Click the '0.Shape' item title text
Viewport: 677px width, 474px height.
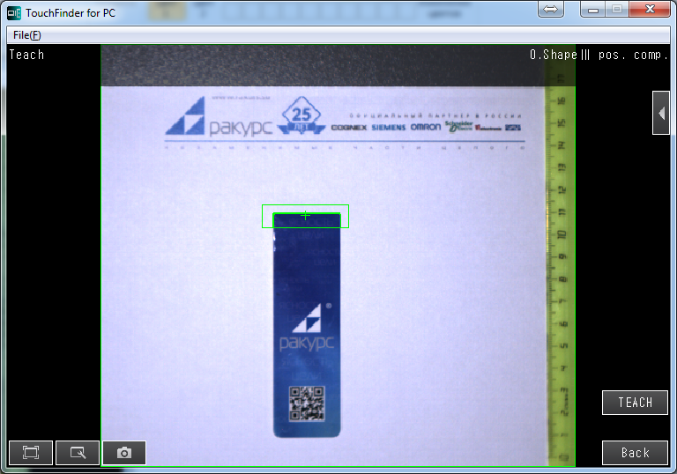tap(554, 55)
